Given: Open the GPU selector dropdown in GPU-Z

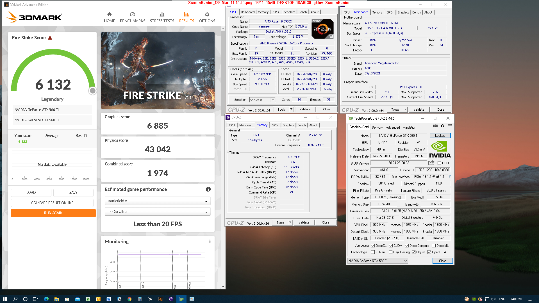Looking at the screenshot, I should click(x=377, y=261).
